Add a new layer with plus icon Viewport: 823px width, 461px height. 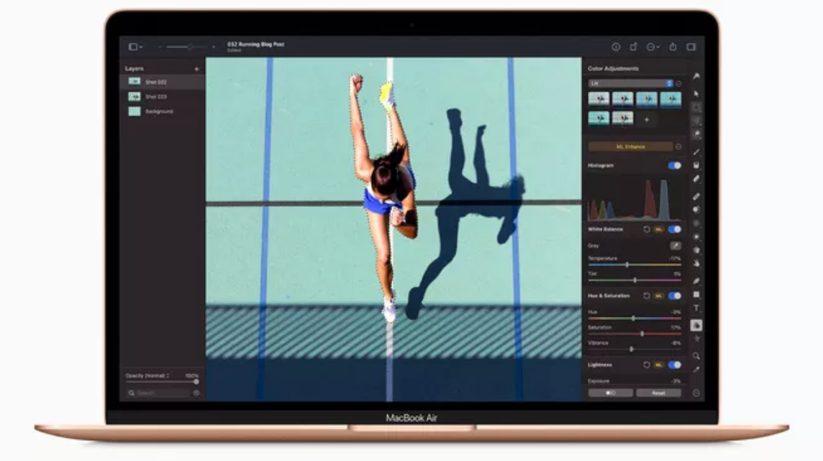[197, 69]
